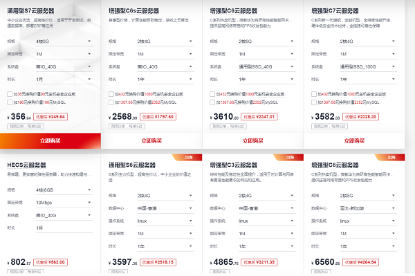Open 规格 dropdown in 通用型S6云服务器 card
Screen dimensions: 415x276
point(165,196)
